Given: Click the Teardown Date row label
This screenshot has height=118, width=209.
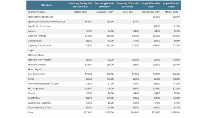Looking at the screenshot, I should pos(36,12).
